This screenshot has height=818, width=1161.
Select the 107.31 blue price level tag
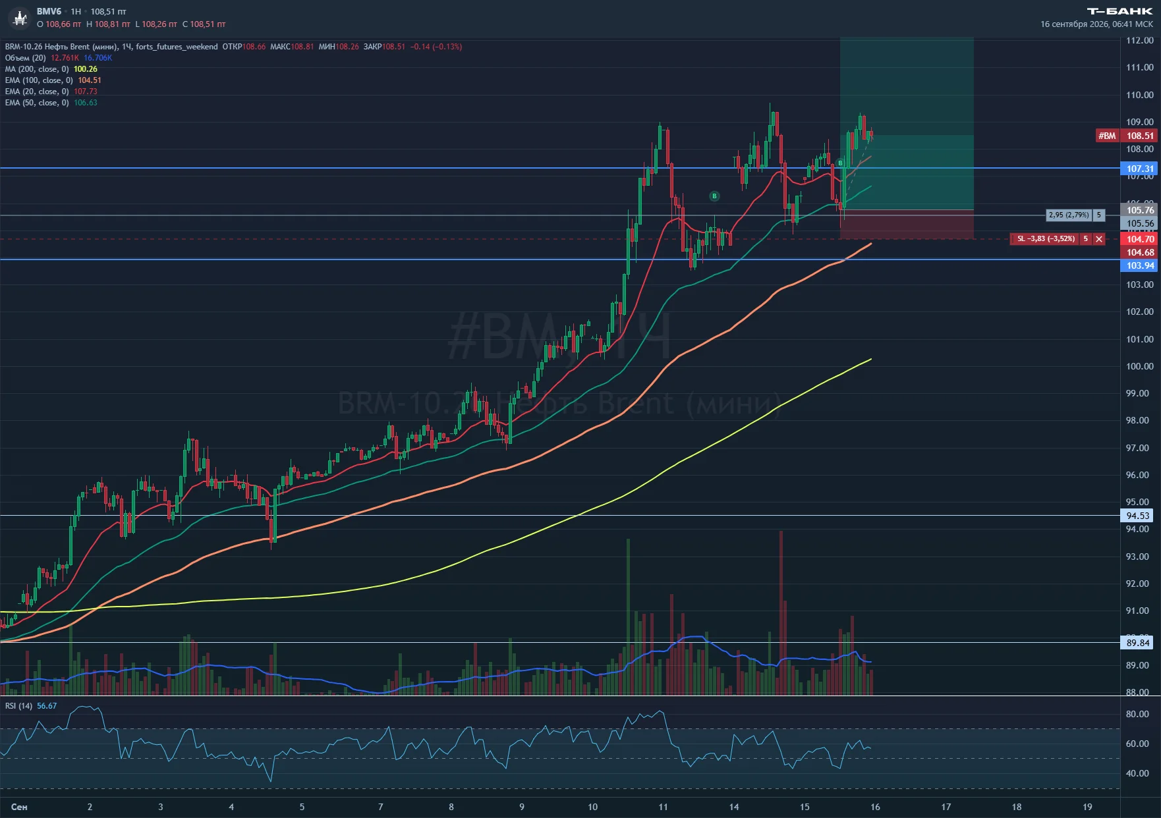(1140, 169)
